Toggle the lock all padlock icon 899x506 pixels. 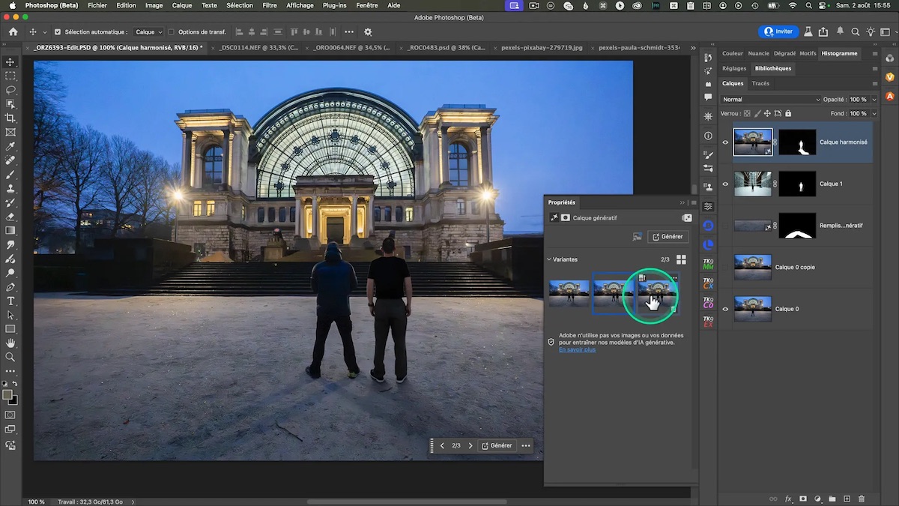(x=787, y=113)
